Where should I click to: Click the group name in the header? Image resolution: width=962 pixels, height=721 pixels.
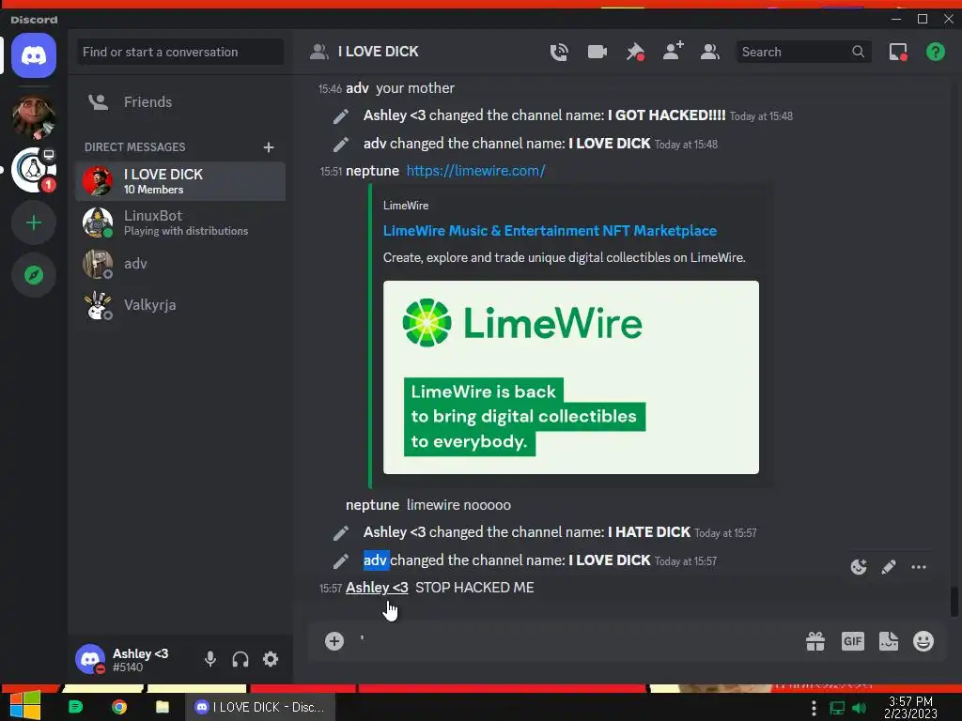pyautogui.click(x=378, y=53)
